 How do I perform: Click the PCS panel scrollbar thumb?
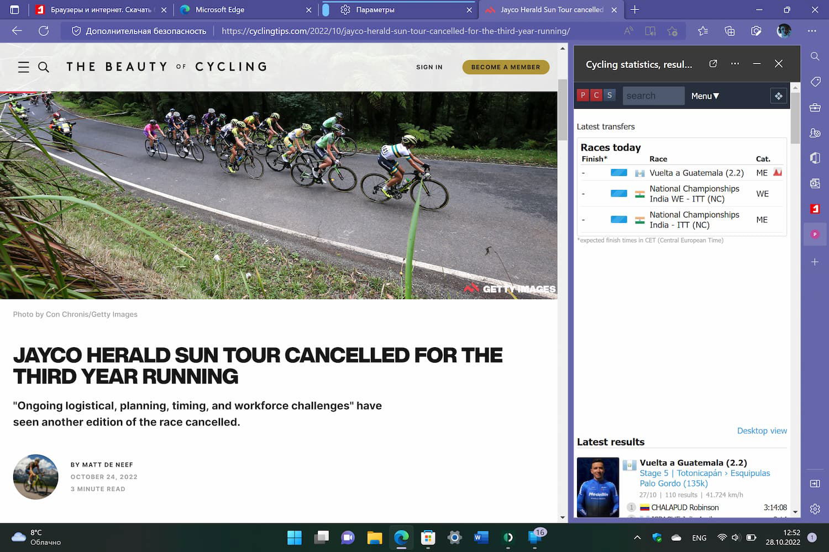795,118
